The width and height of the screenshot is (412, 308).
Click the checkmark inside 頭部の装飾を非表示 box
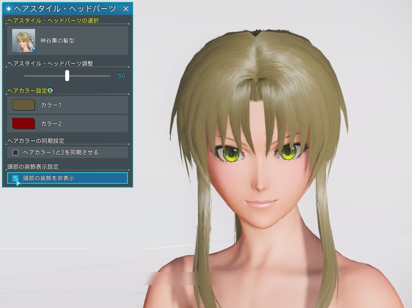[x=15, y=178]
